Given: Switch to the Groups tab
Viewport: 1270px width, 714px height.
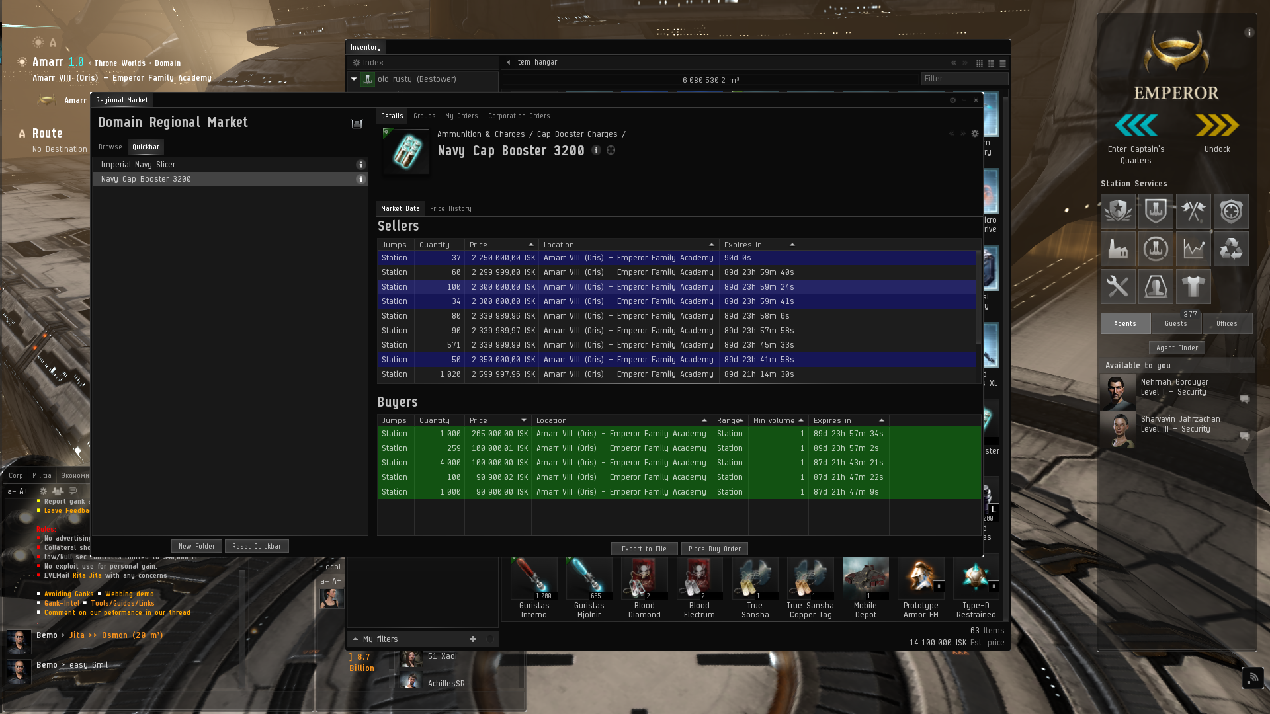Looking at the screenshot, I should [x=424, y=116].
